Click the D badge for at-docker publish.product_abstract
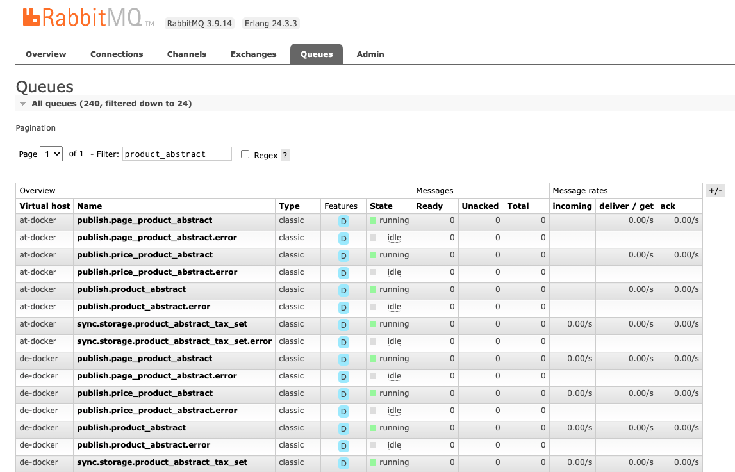This screenshot has width=735, height=472. 343,290
